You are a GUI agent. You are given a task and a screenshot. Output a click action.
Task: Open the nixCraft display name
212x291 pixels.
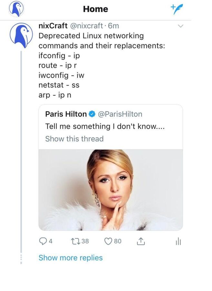click(x=53, y=26)
